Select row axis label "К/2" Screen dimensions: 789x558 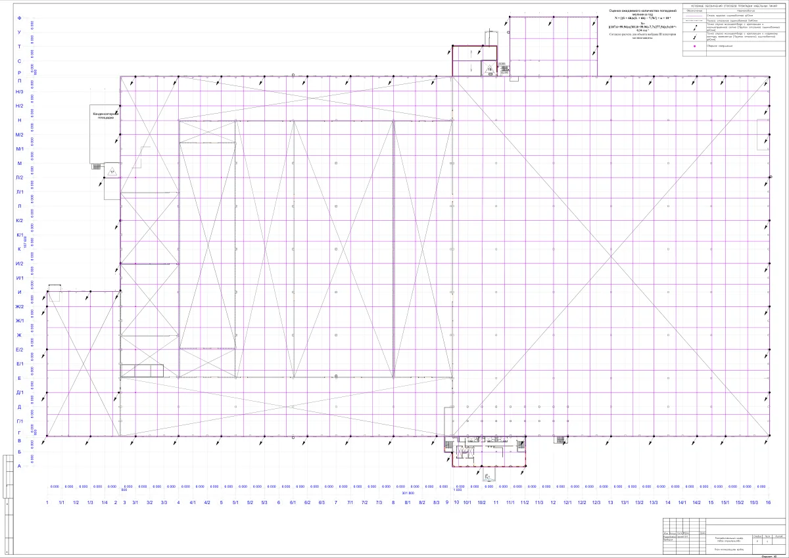click(x=19, y=221)
